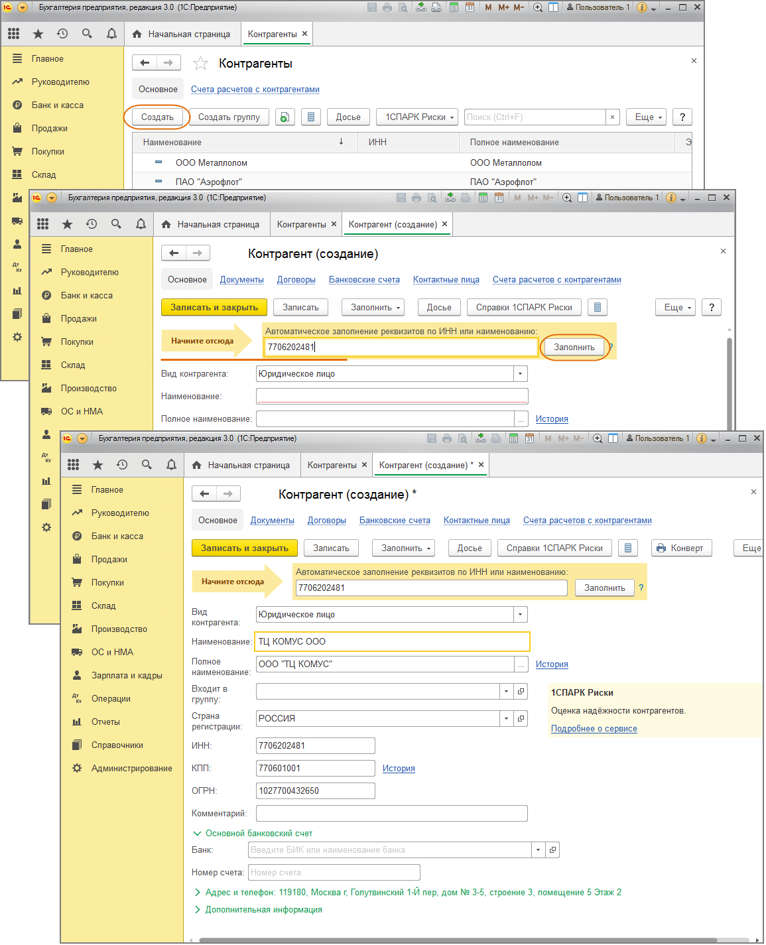Open notifications bell icon in front window
Screen dimensions: 766x945
[x=171, y=465]
